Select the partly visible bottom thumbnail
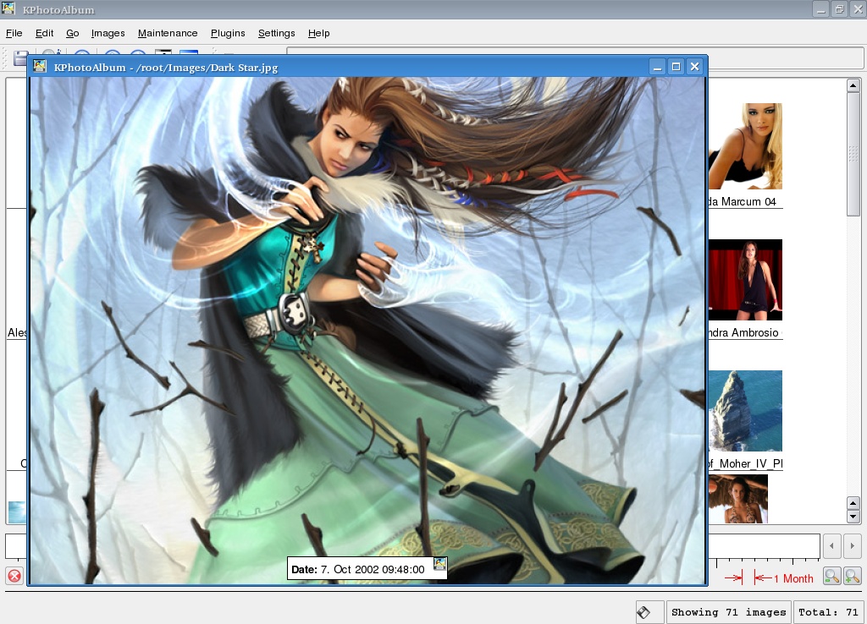Screen dimensions: 867x624 (x=738, y=499)
